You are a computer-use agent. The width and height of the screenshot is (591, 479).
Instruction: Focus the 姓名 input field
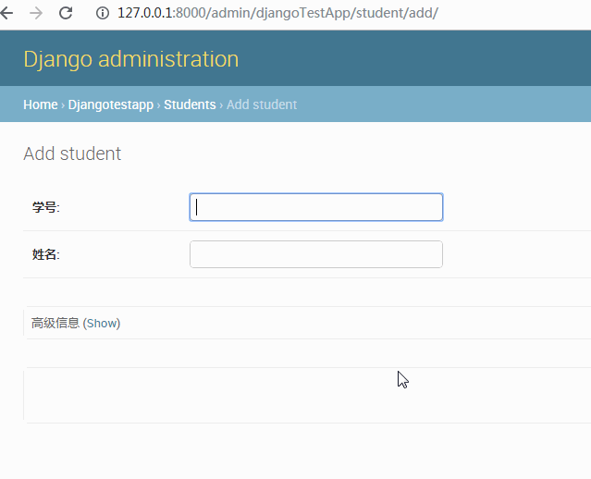[x=316, y=254]
